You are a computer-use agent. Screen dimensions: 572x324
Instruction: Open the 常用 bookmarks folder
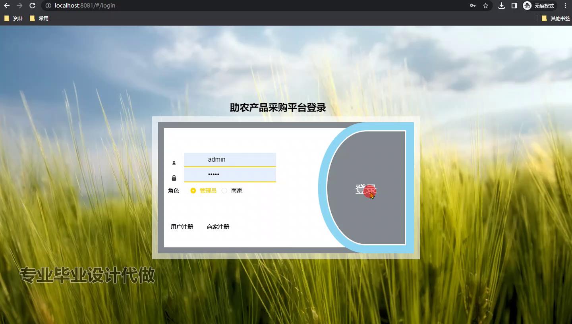(39, 18)
